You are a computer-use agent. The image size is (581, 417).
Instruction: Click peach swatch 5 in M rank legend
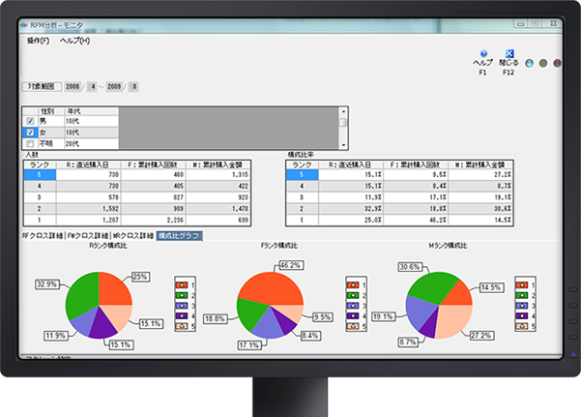tap(521, 326)
